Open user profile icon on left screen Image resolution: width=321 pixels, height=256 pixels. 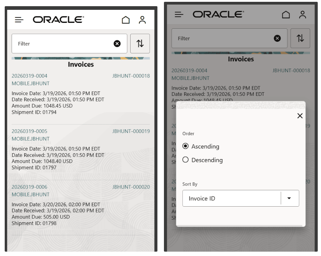point(142,20)
